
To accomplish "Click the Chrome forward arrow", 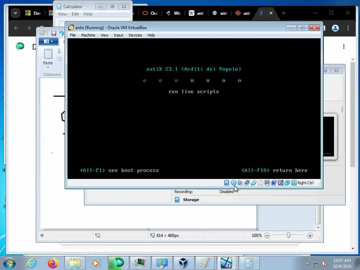I will click(29, 28).
